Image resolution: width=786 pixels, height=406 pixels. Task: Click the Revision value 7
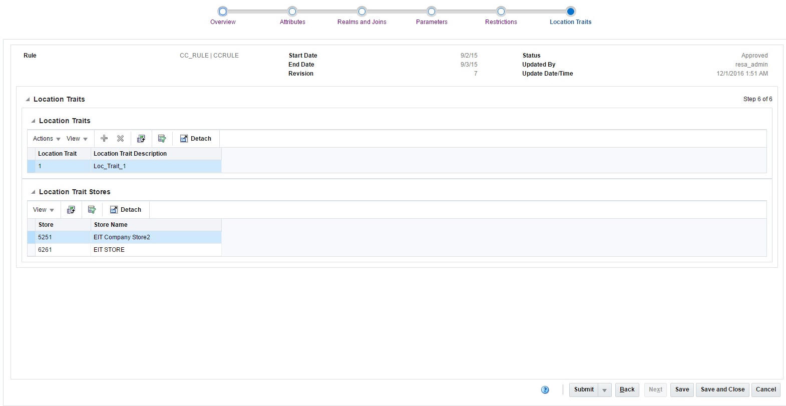[x=476, y=74]
